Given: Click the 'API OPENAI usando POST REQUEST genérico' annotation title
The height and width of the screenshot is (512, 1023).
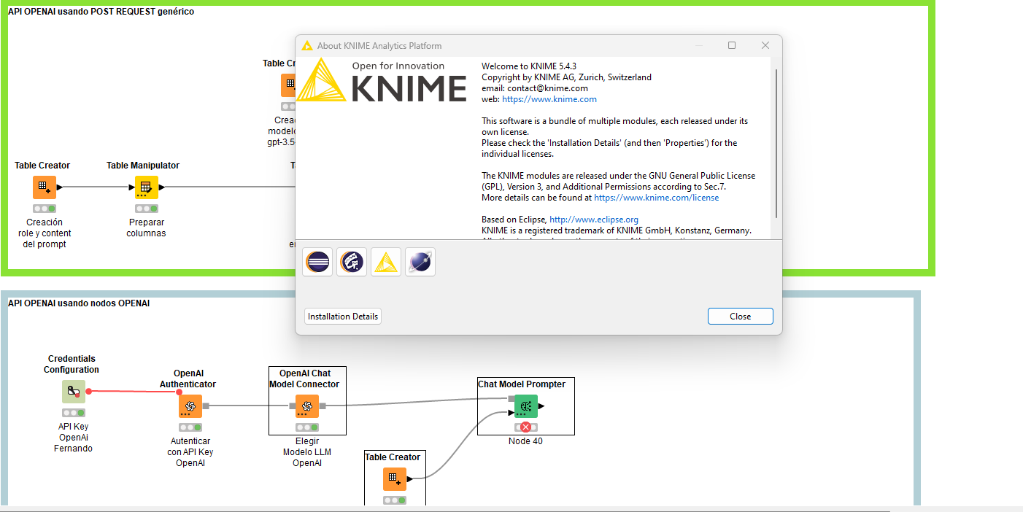Looking at the screenshot, I should pyautogui.click(x=101, y=12).
